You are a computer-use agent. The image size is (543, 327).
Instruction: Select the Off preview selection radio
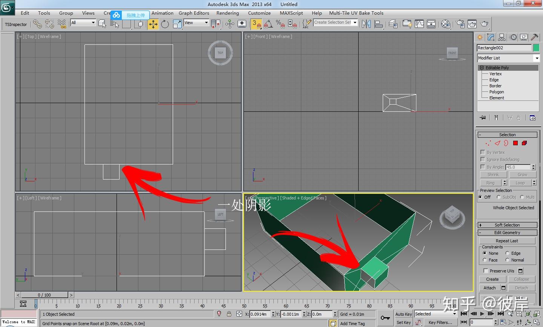pos(480,197)
